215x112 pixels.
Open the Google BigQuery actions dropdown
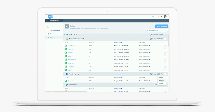point(165,74)
